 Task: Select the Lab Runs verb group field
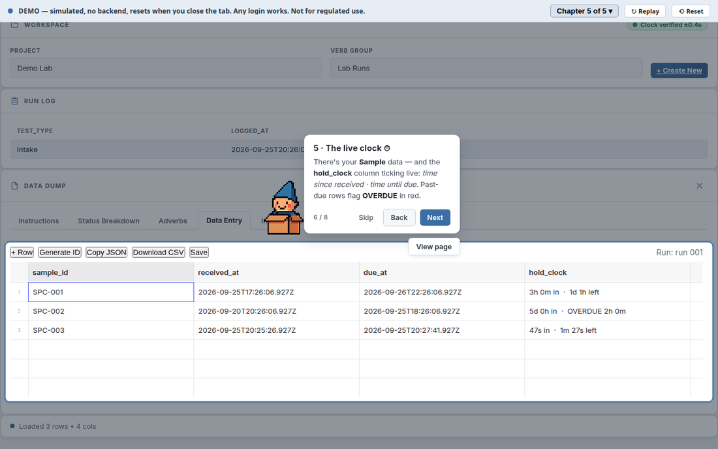point(486,68)
